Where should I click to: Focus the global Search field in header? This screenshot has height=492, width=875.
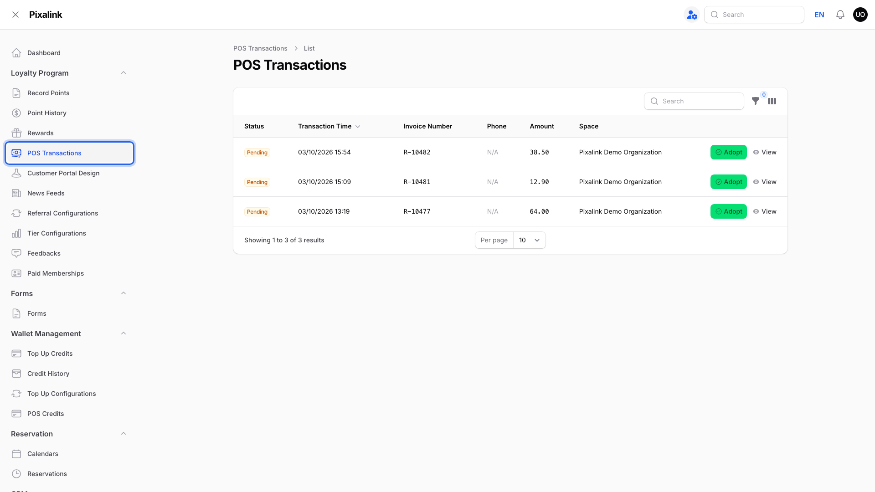tap(754, 15)
